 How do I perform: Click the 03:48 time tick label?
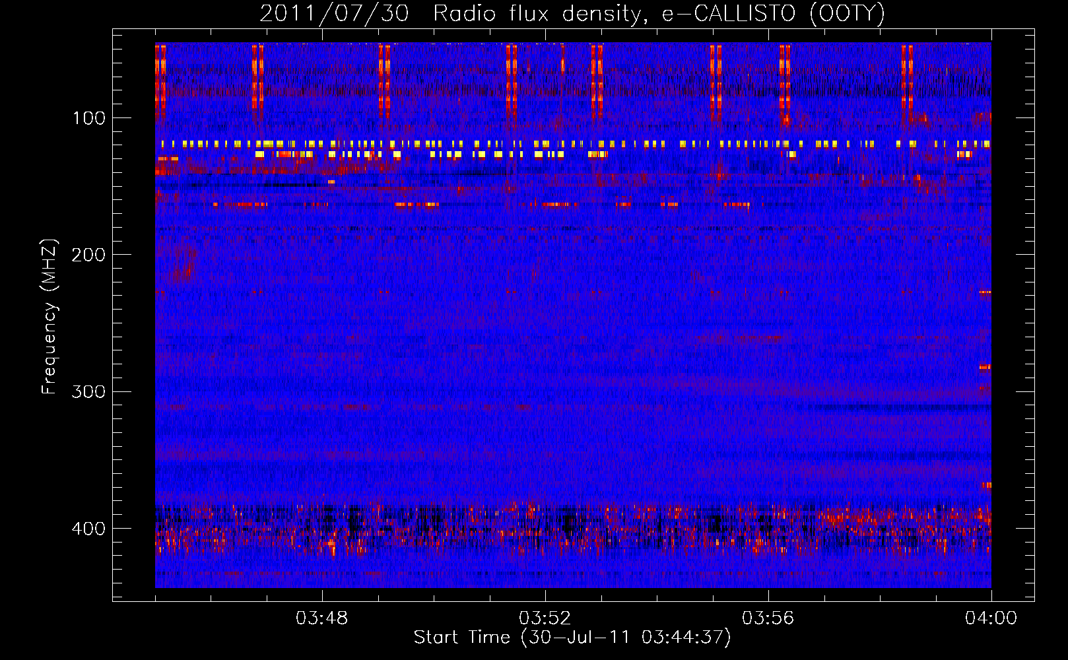pos(321,618)
